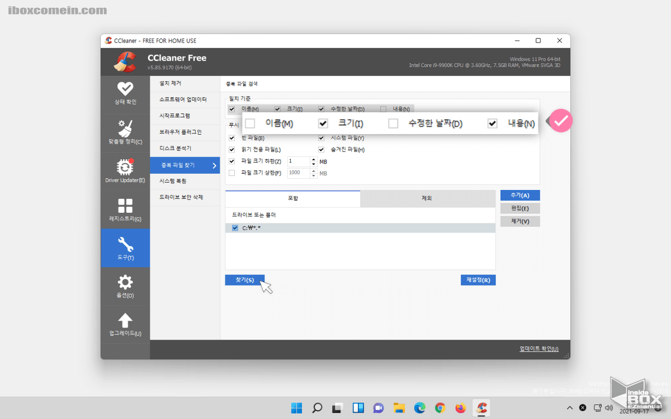This screenshot has width=671, height=419.
Task: Switch to the 제외 exclusion tab
Action: [x=428, y=198]
